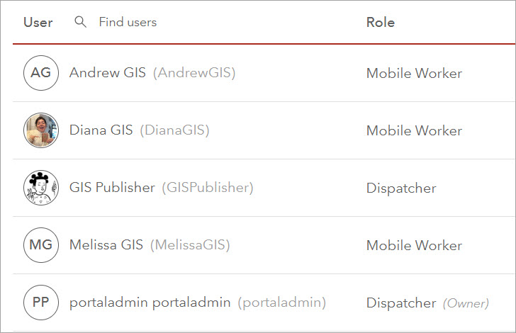This screenshot has height=333, width=516.
Task: Click the User column header
Action: (x=38, y=22)
